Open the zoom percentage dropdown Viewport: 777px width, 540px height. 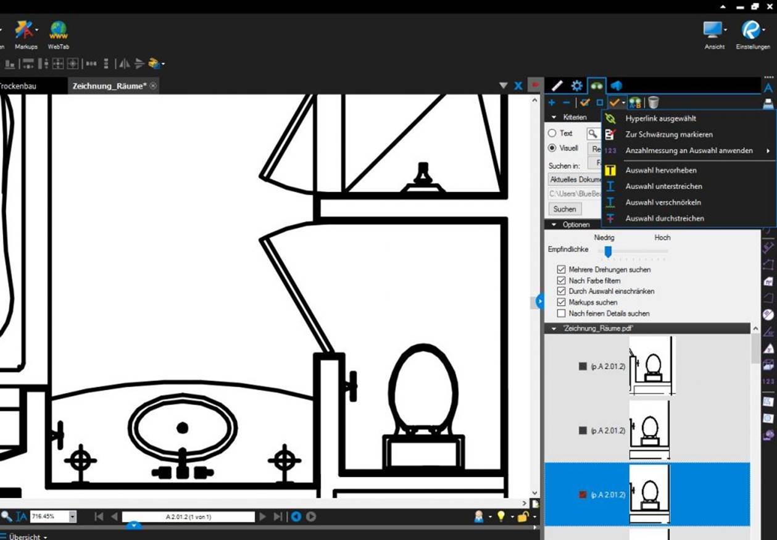[73, 517]
